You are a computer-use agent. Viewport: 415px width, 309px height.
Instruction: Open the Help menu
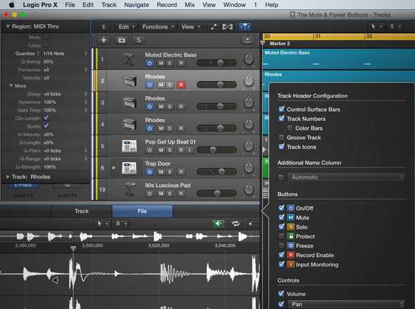click(272, 5)
